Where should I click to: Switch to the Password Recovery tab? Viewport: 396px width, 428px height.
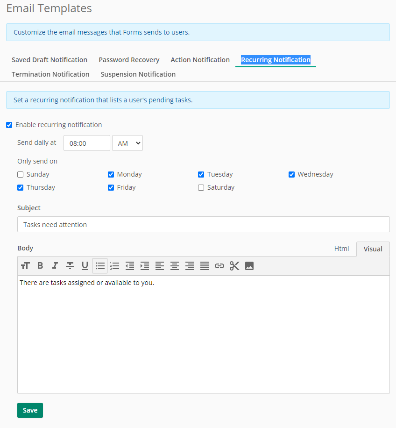[x=129, y=60]
